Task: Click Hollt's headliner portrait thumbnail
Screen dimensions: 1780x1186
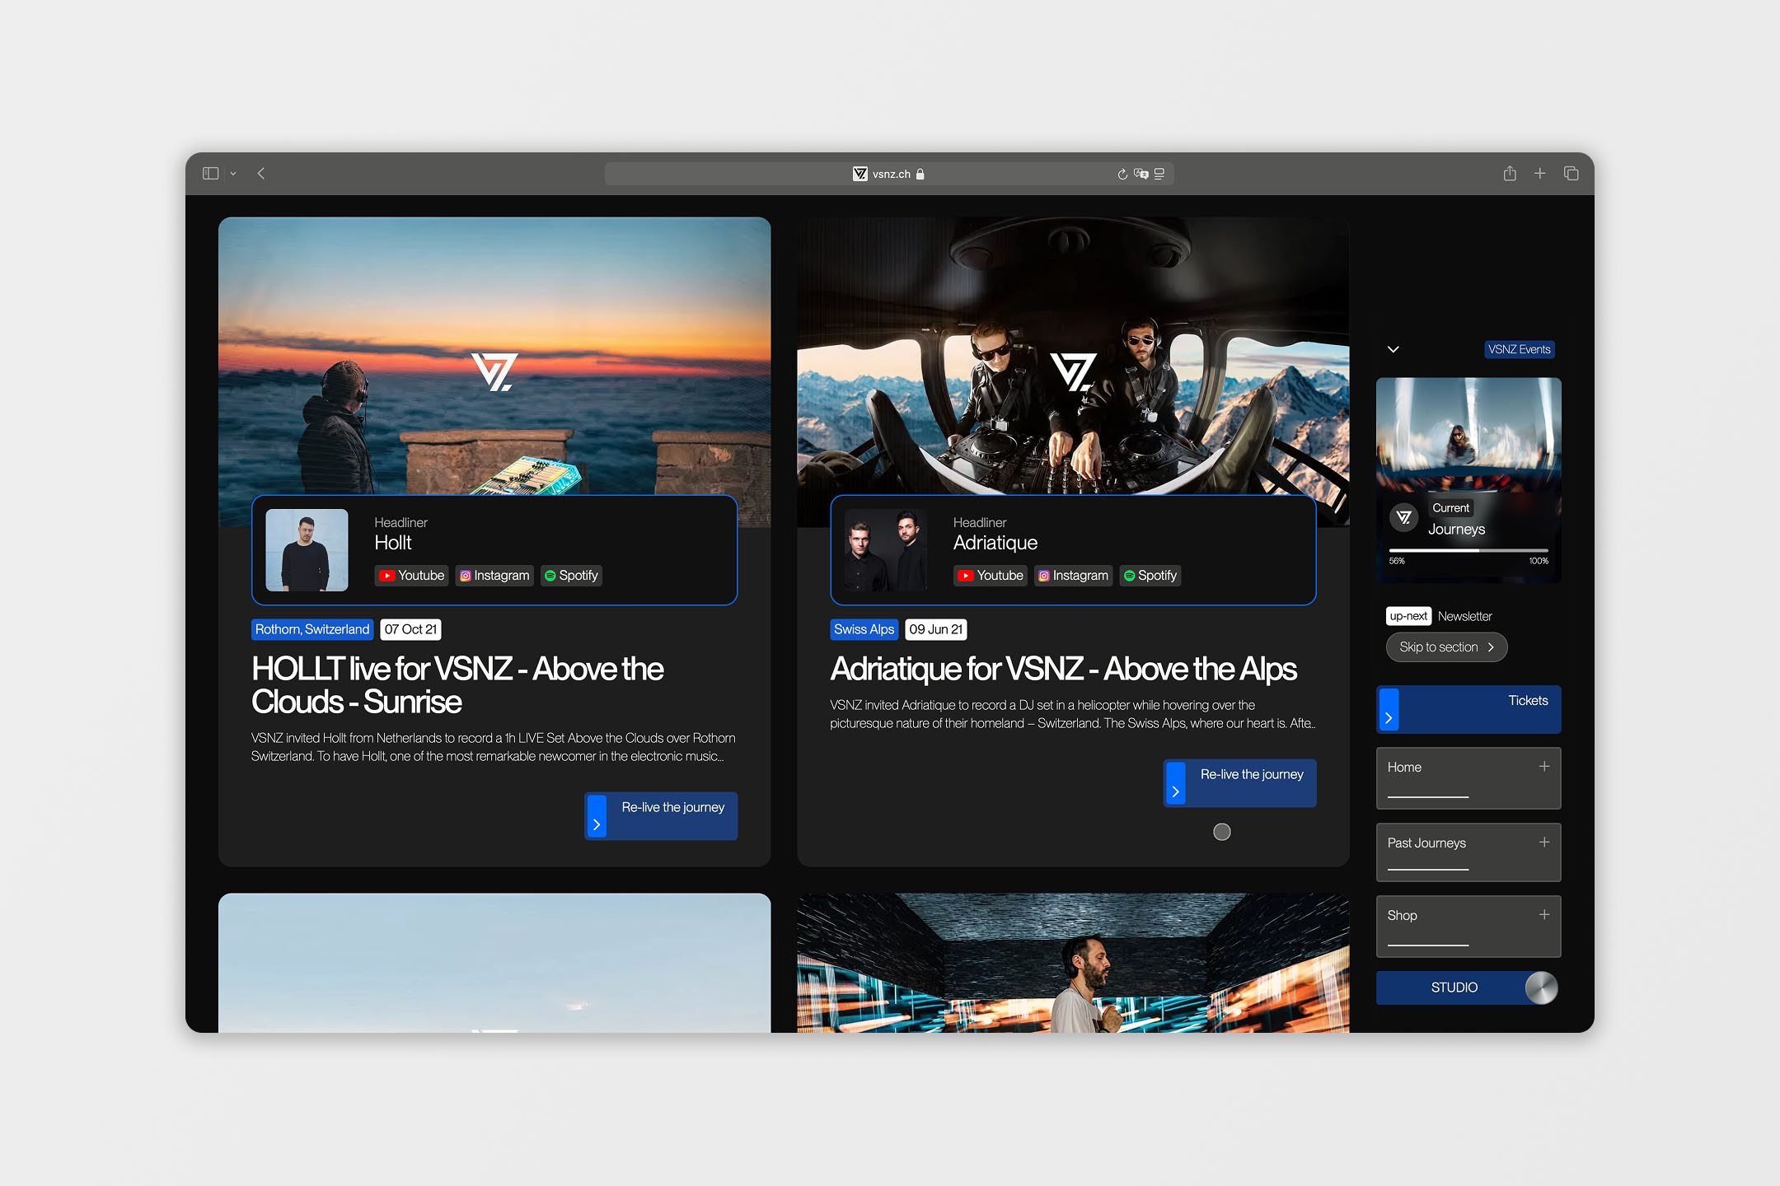Action: (307, 550)
